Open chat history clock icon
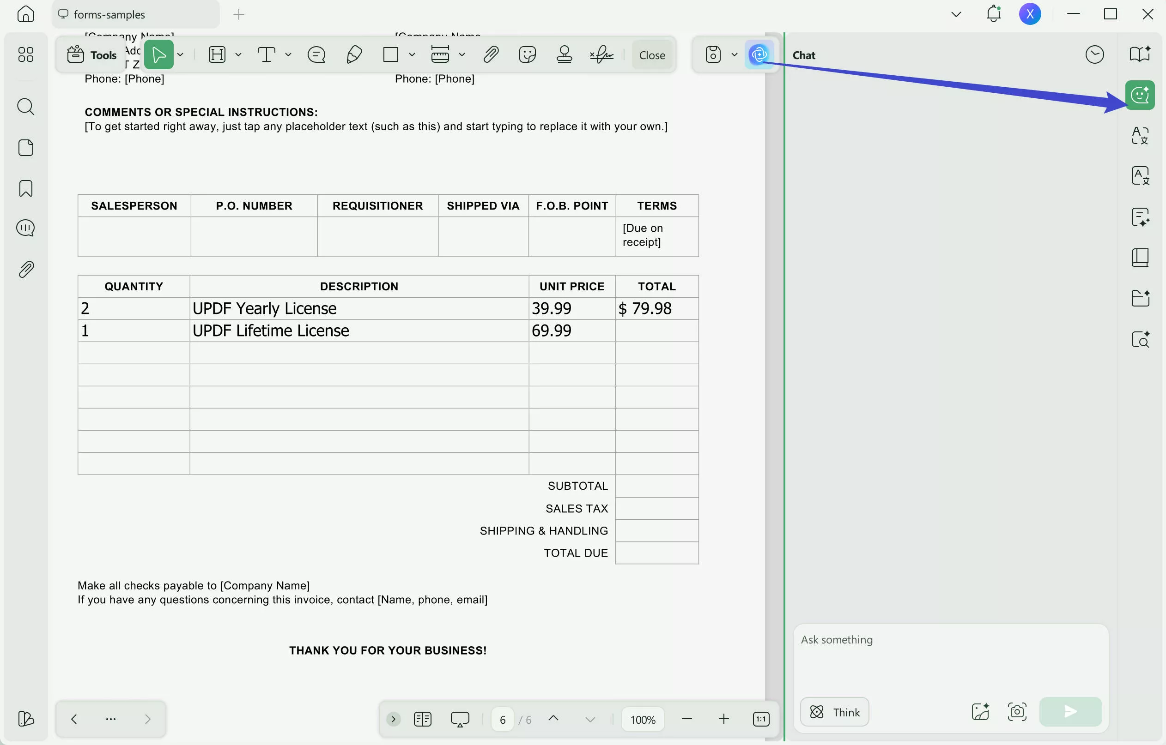Screen dimensions: 1166x745 [x=1094, y=54]
